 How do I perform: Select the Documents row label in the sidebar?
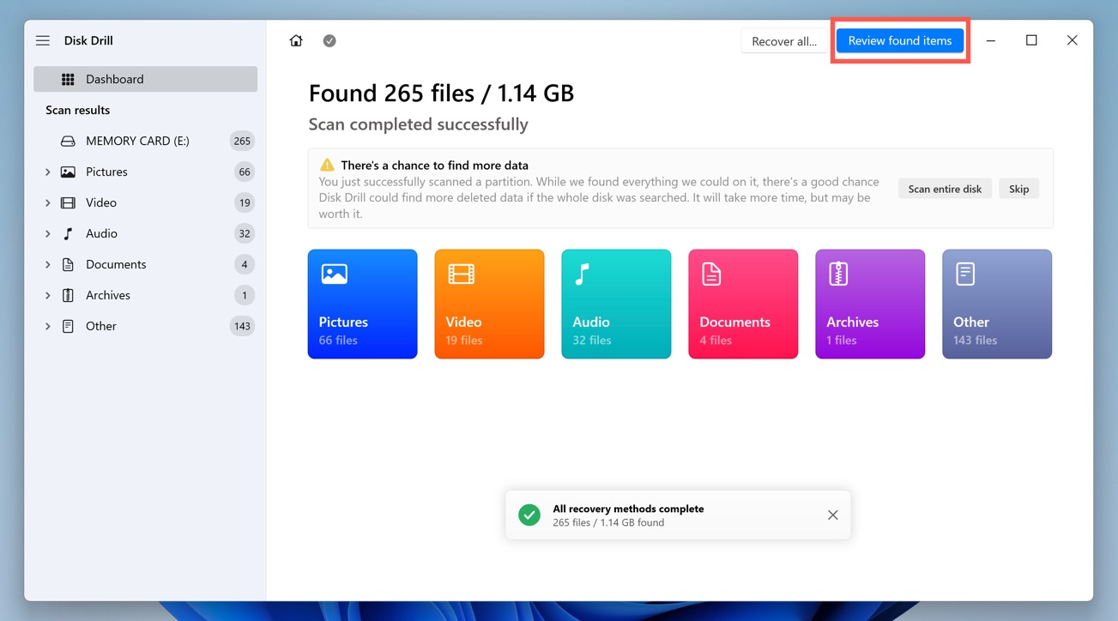coord(116,264)
